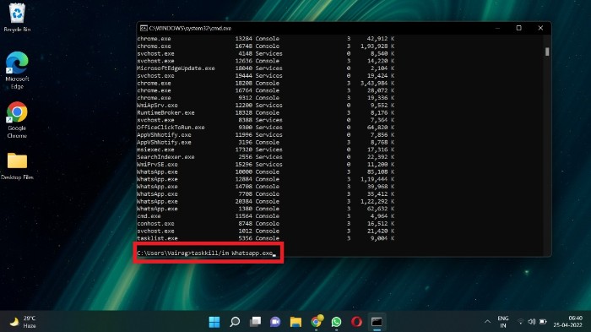
Task: Click the C:\WINDOWS\system32\cmd.exe window title
Action: coord(190,28)
